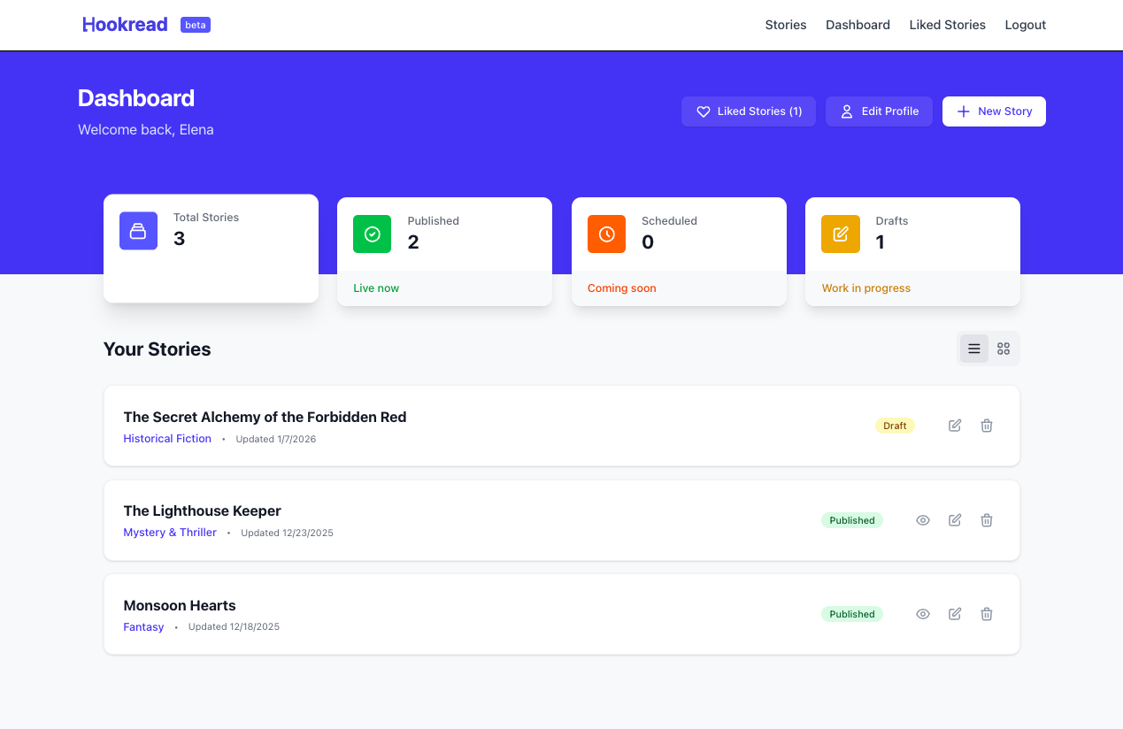The width and height of the screenshot is (1123, 729).
Task: Open the Historical Fiction category link
Action: point(167,438)
